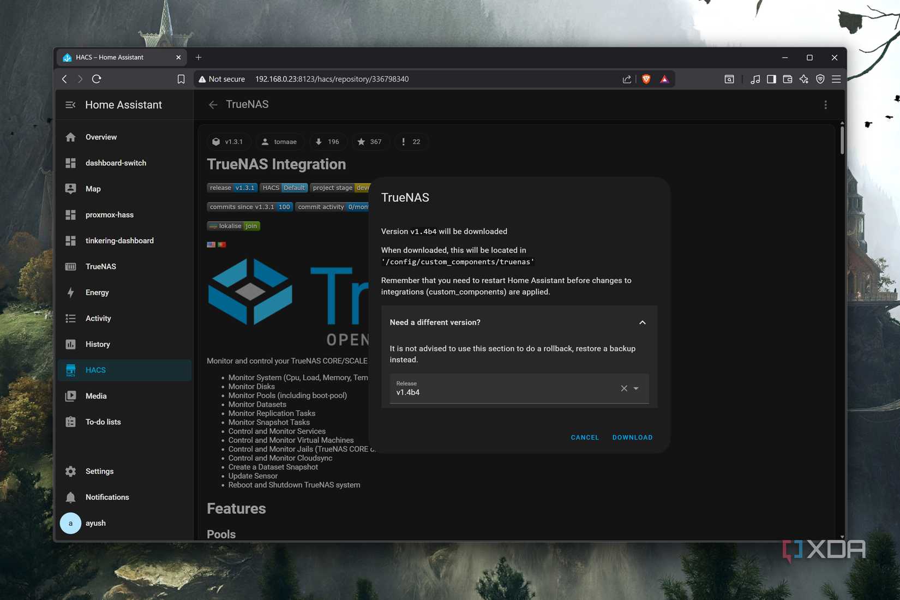The image size is (900, 600).
Task: Click the share page icon in address bar
Action: click(627, 79)
